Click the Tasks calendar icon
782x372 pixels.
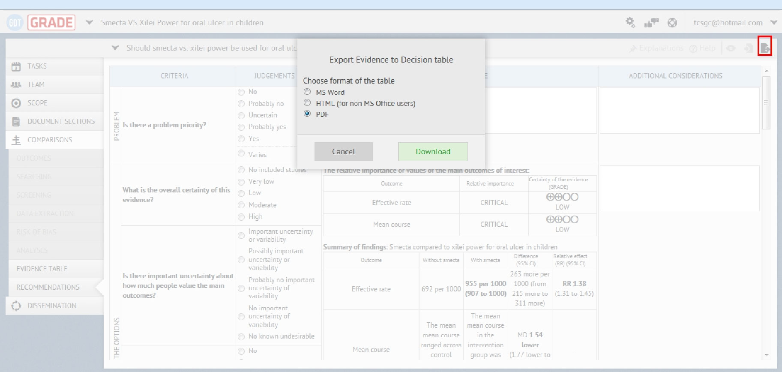pyautogui.click(x=16, y=66)
